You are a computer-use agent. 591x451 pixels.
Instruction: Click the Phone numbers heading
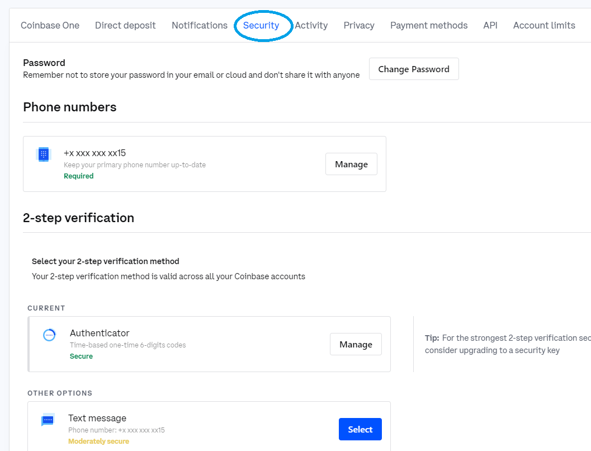70,107
